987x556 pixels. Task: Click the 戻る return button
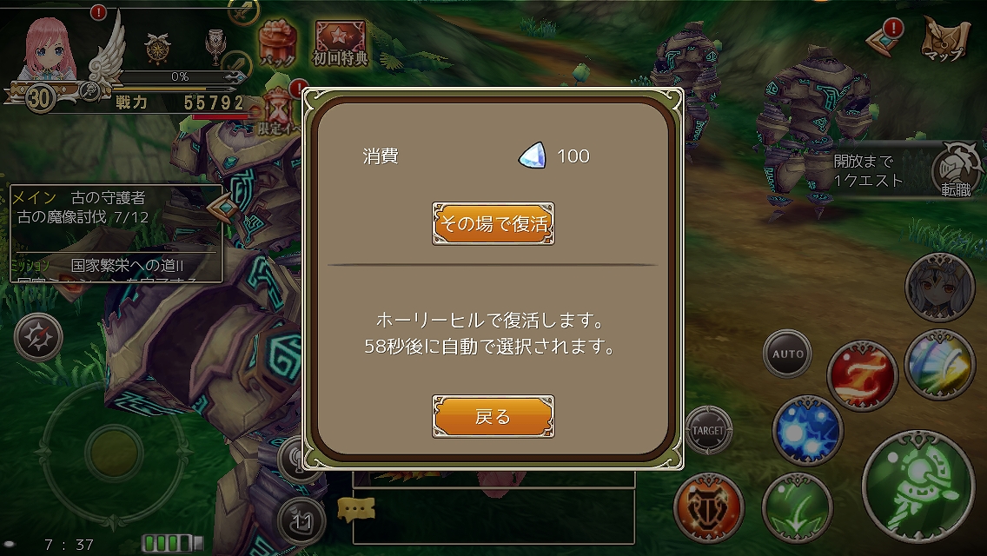click(493, 416)
